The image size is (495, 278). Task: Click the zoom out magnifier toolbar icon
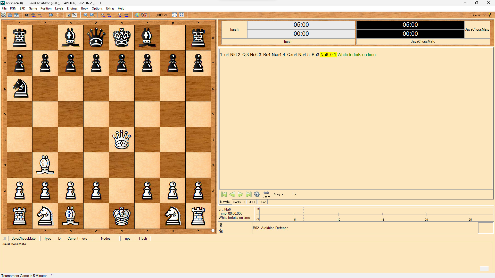[x=92, y=15]
